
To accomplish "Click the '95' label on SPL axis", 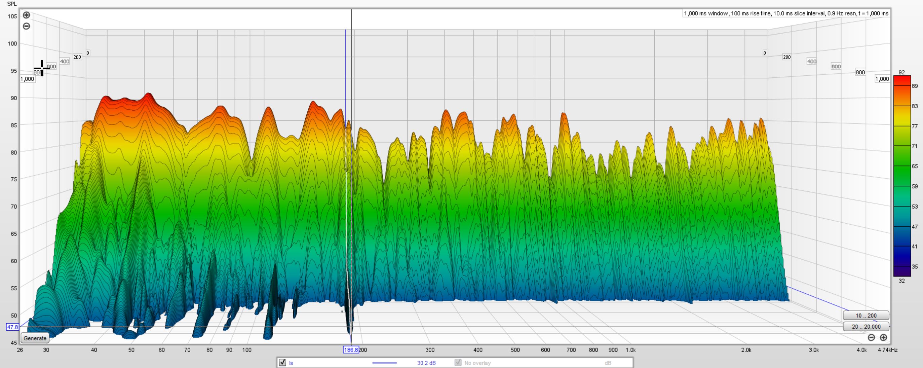I will pyautogui.click(x=13, y=71).
